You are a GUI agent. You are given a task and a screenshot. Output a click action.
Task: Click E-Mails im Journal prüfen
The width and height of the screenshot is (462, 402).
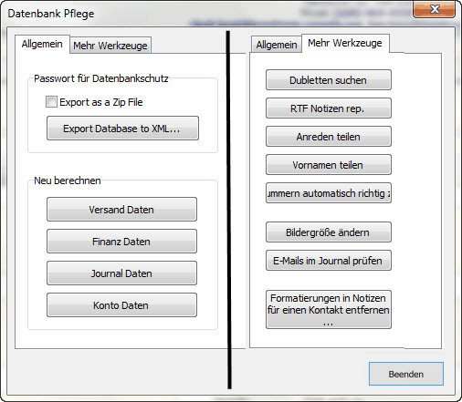coord(329,261)
